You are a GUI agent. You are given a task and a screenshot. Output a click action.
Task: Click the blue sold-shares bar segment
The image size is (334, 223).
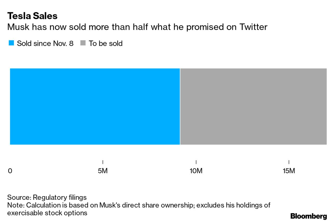(x=95, y=106)
